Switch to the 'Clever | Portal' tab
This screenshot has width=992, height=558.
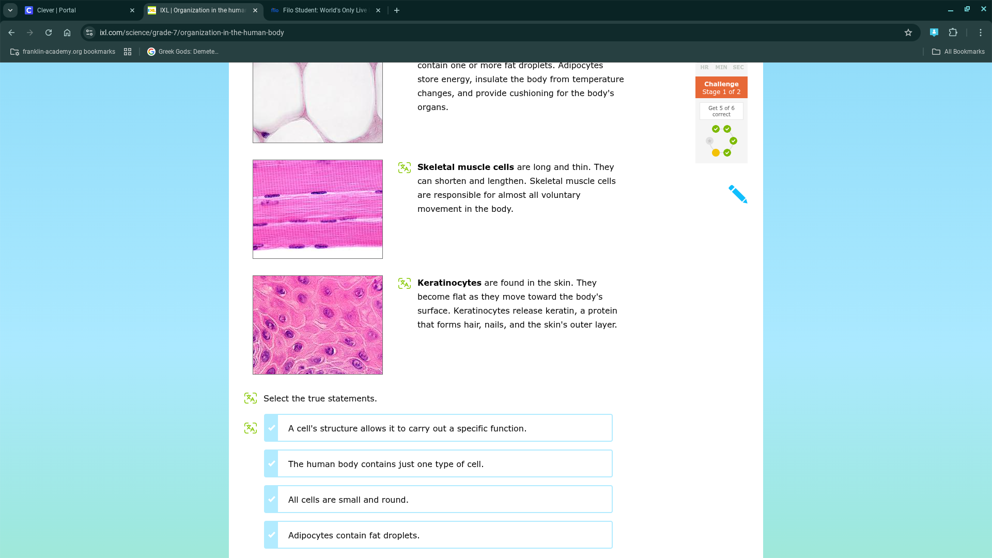[x=78, y=10]
